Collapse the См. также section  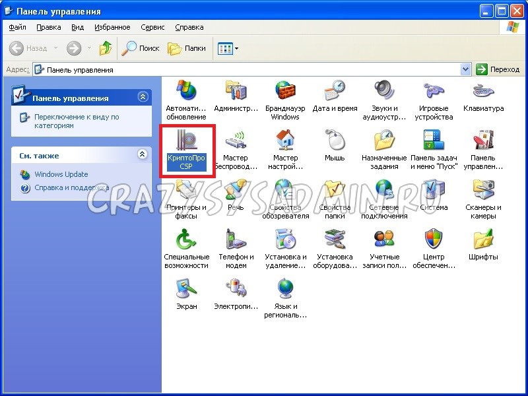coord(143,154)
